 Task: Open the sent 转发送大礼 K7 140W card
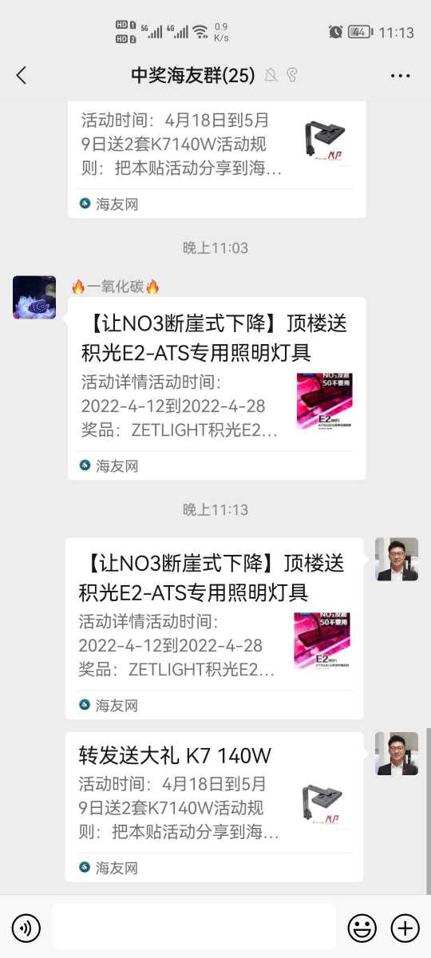(214, 806)
